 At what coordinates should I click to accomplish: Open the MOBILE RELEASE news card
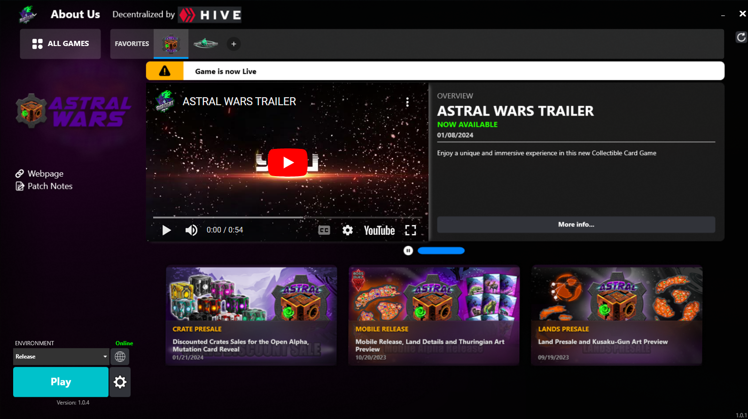coord(434,316)
